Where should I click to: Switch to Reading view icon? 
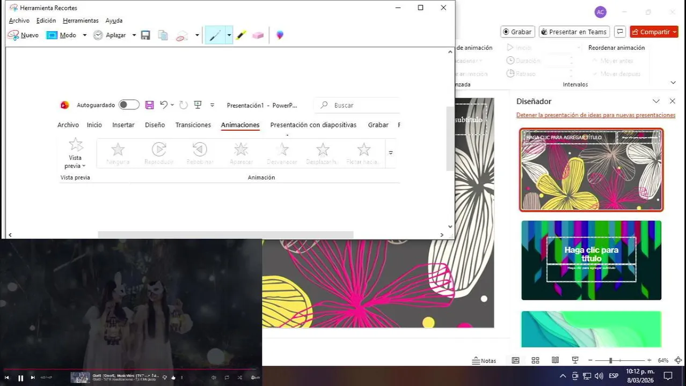pos(555,360)
